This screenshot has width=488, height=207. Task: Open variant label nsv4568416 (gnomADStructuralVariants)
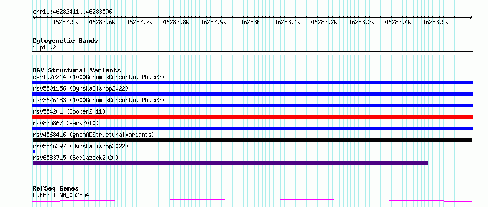[x=94, y=135]
